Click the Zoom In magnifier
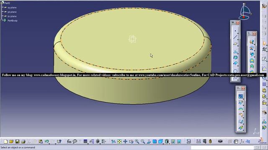This screenshot has width=268, height=150. tap(137, 142)
